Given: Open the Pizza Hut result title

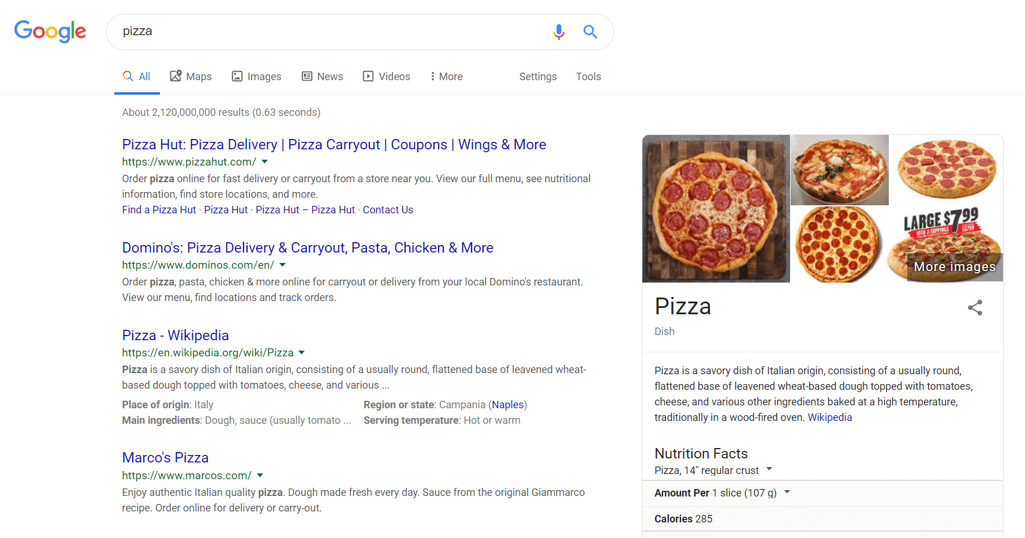Looking at the screenshot, I should coord(334,145).
